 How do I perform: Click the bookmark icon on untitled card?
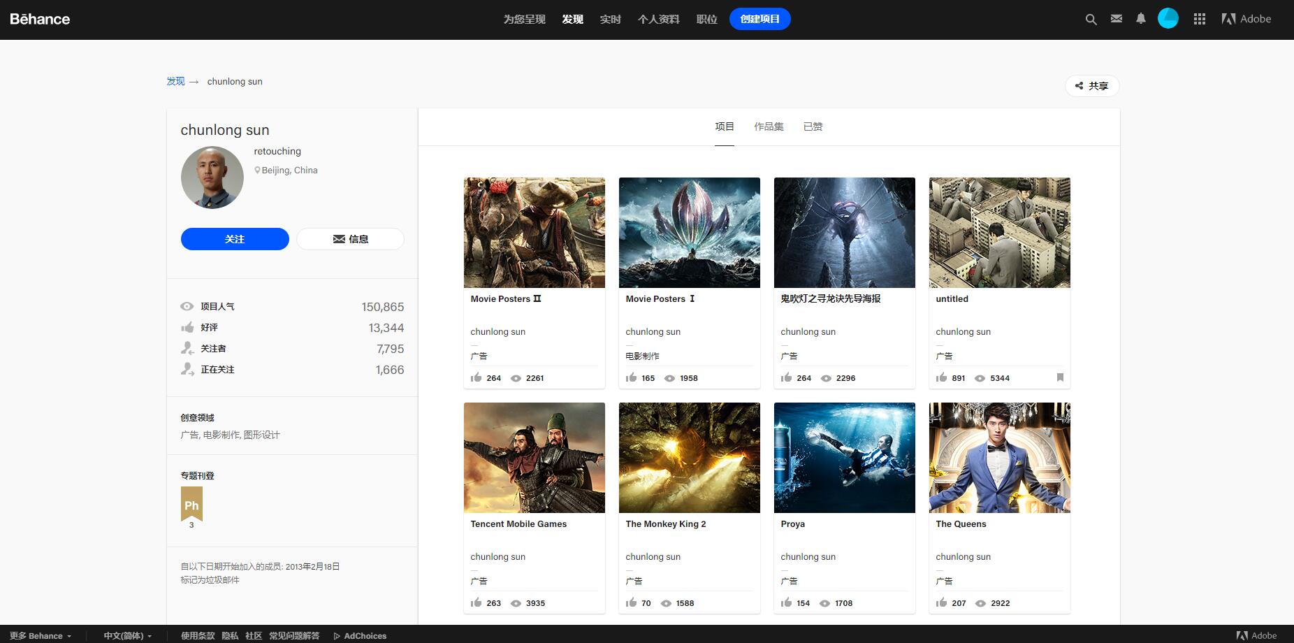[x=1060, y=377]
